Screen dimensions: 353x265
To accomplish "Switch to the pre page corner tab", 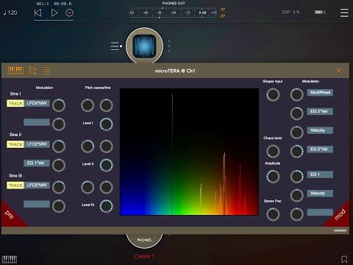I will coord(10,216).
